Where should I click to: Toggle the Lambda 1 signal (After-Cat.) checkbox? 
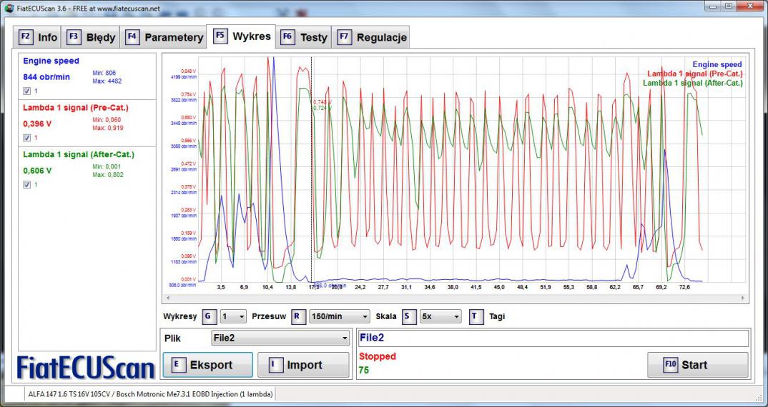pyautogui.click(x=27, y=184)
